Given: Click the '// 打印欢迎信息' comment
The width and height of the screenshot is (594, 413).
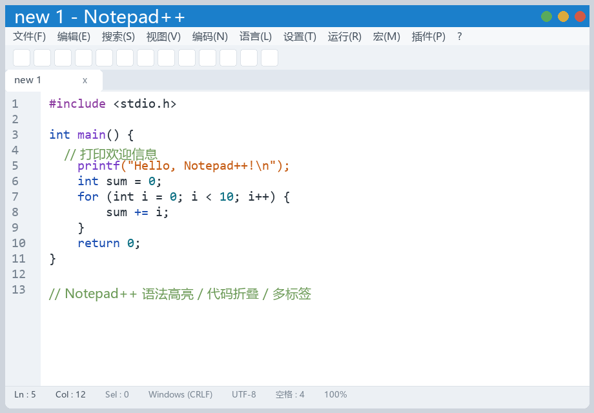Looking at the screenshot, I should 110,154.
